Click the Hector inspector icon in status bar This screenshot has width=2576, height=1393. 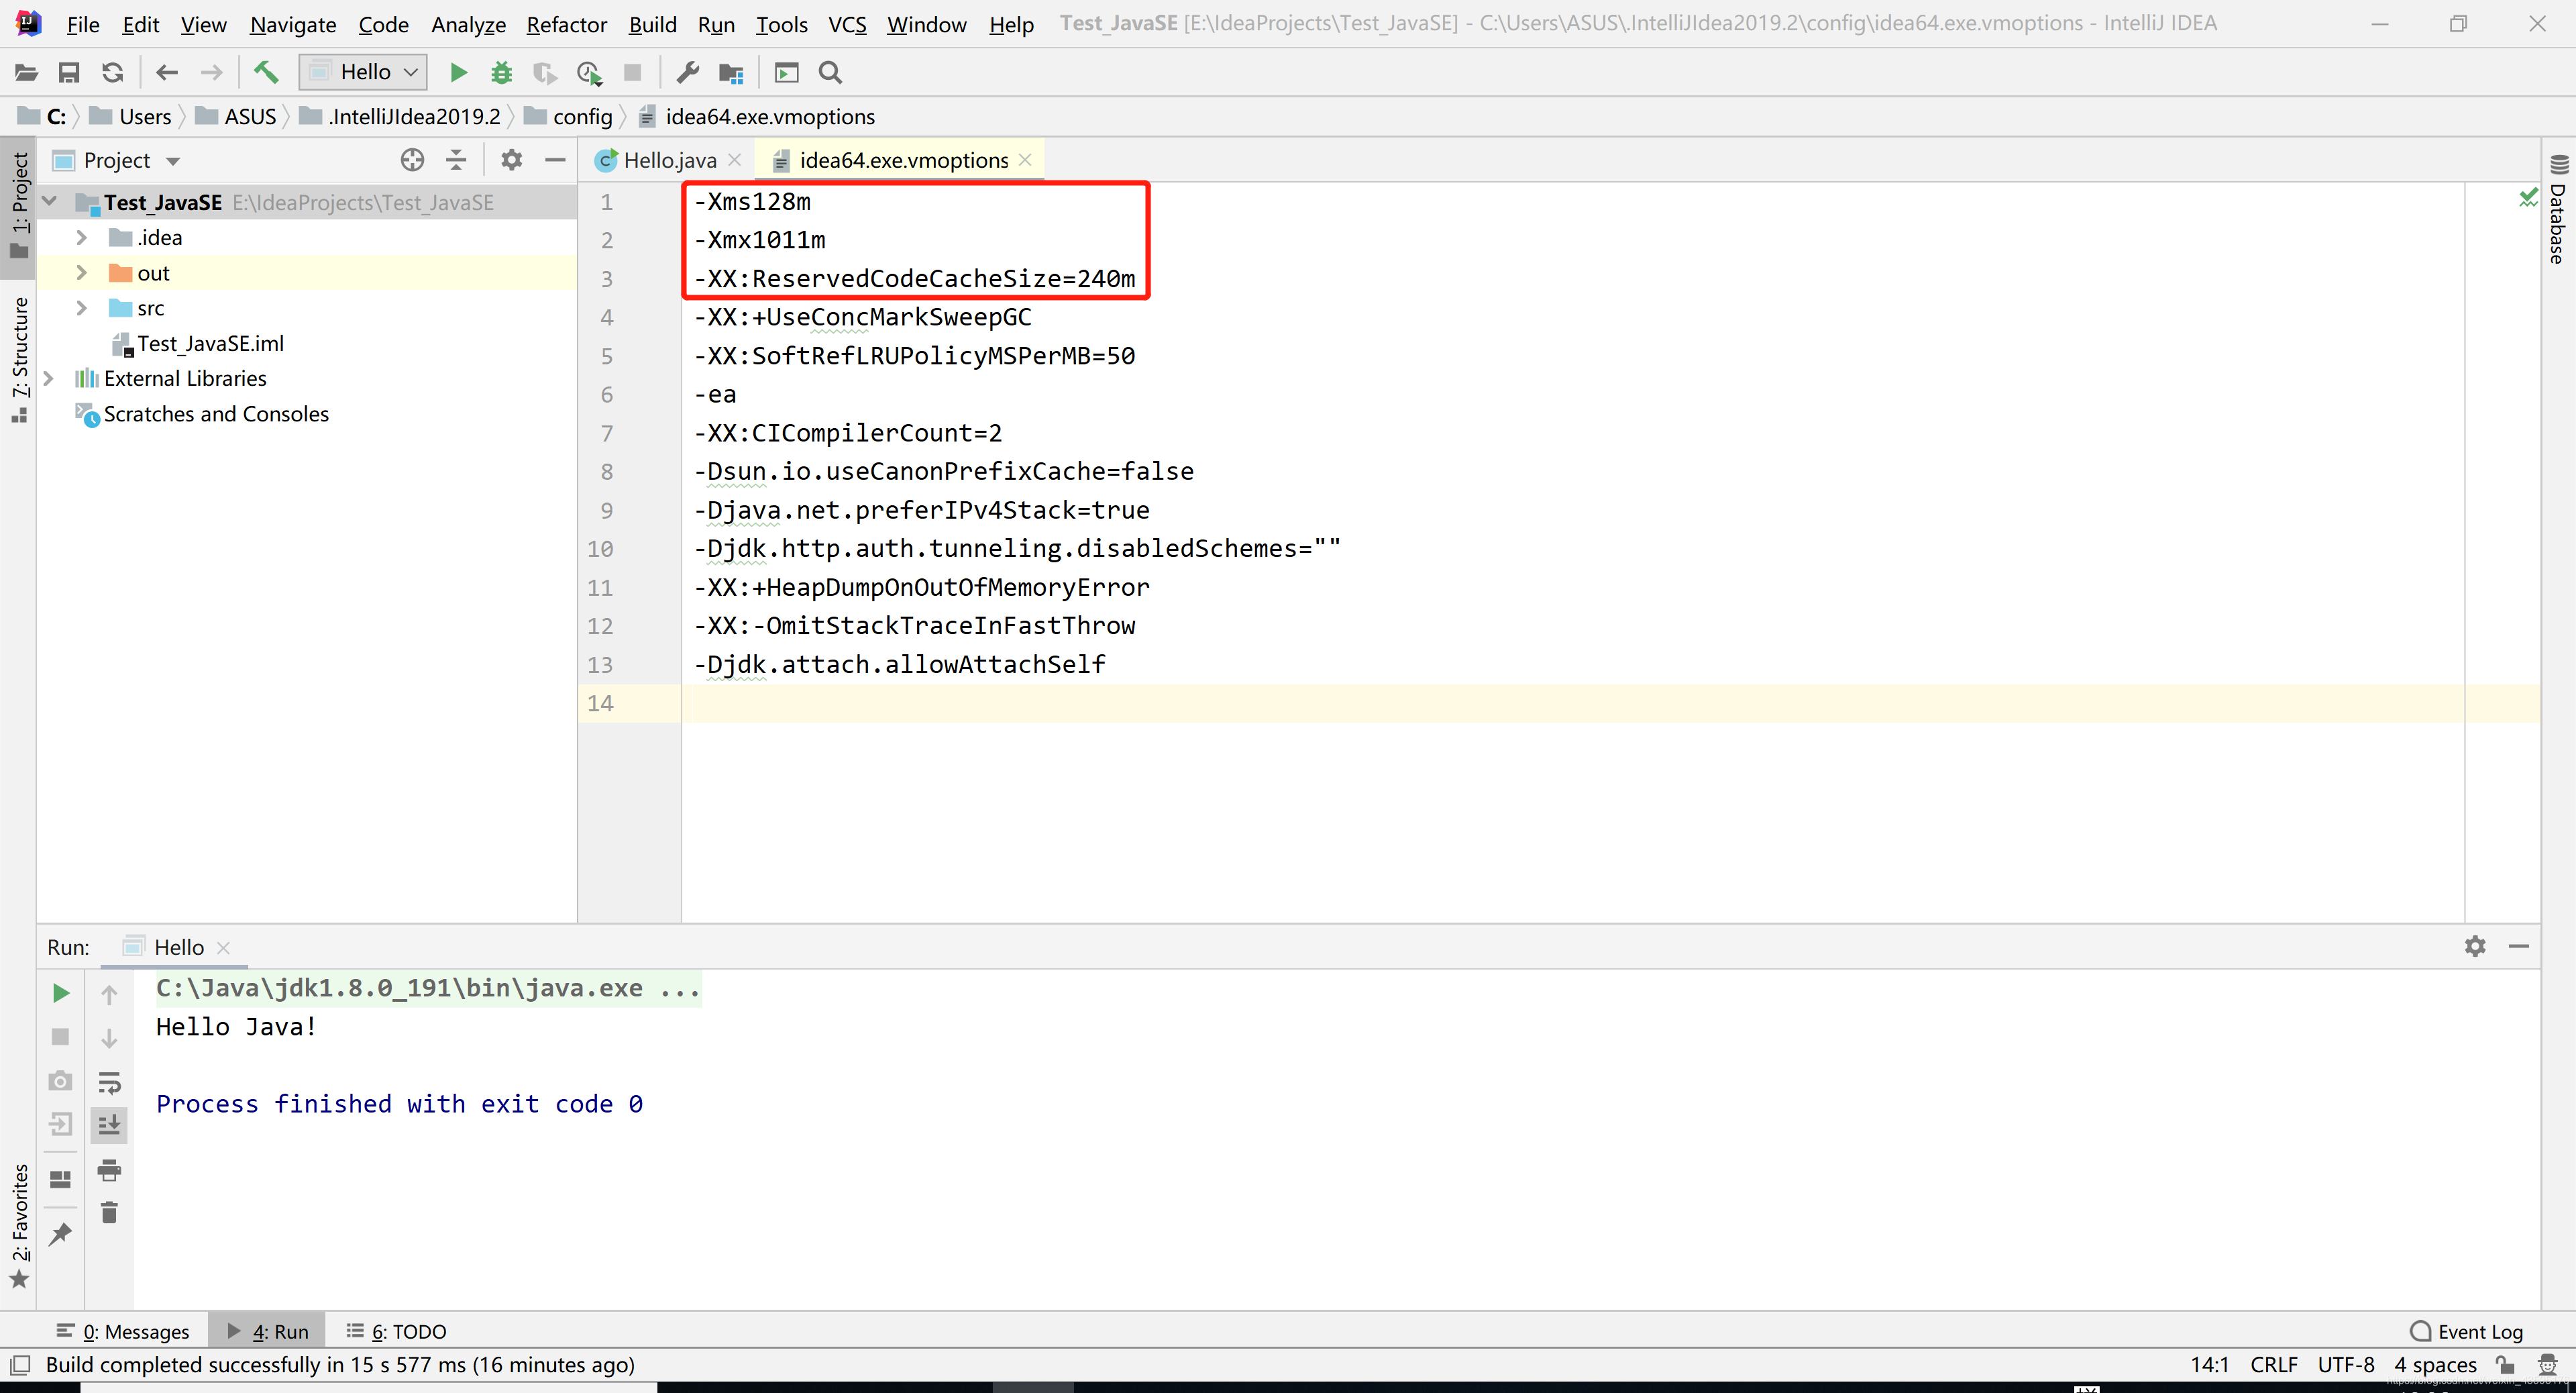click(x=2549, y=1365)
